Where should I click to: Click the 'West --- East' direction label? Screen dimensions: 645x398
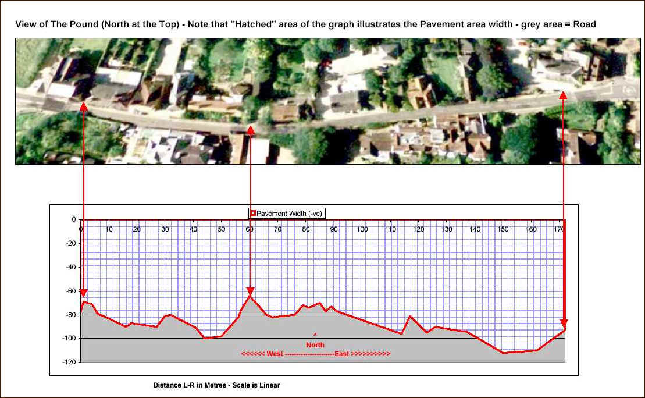(315, 354)
